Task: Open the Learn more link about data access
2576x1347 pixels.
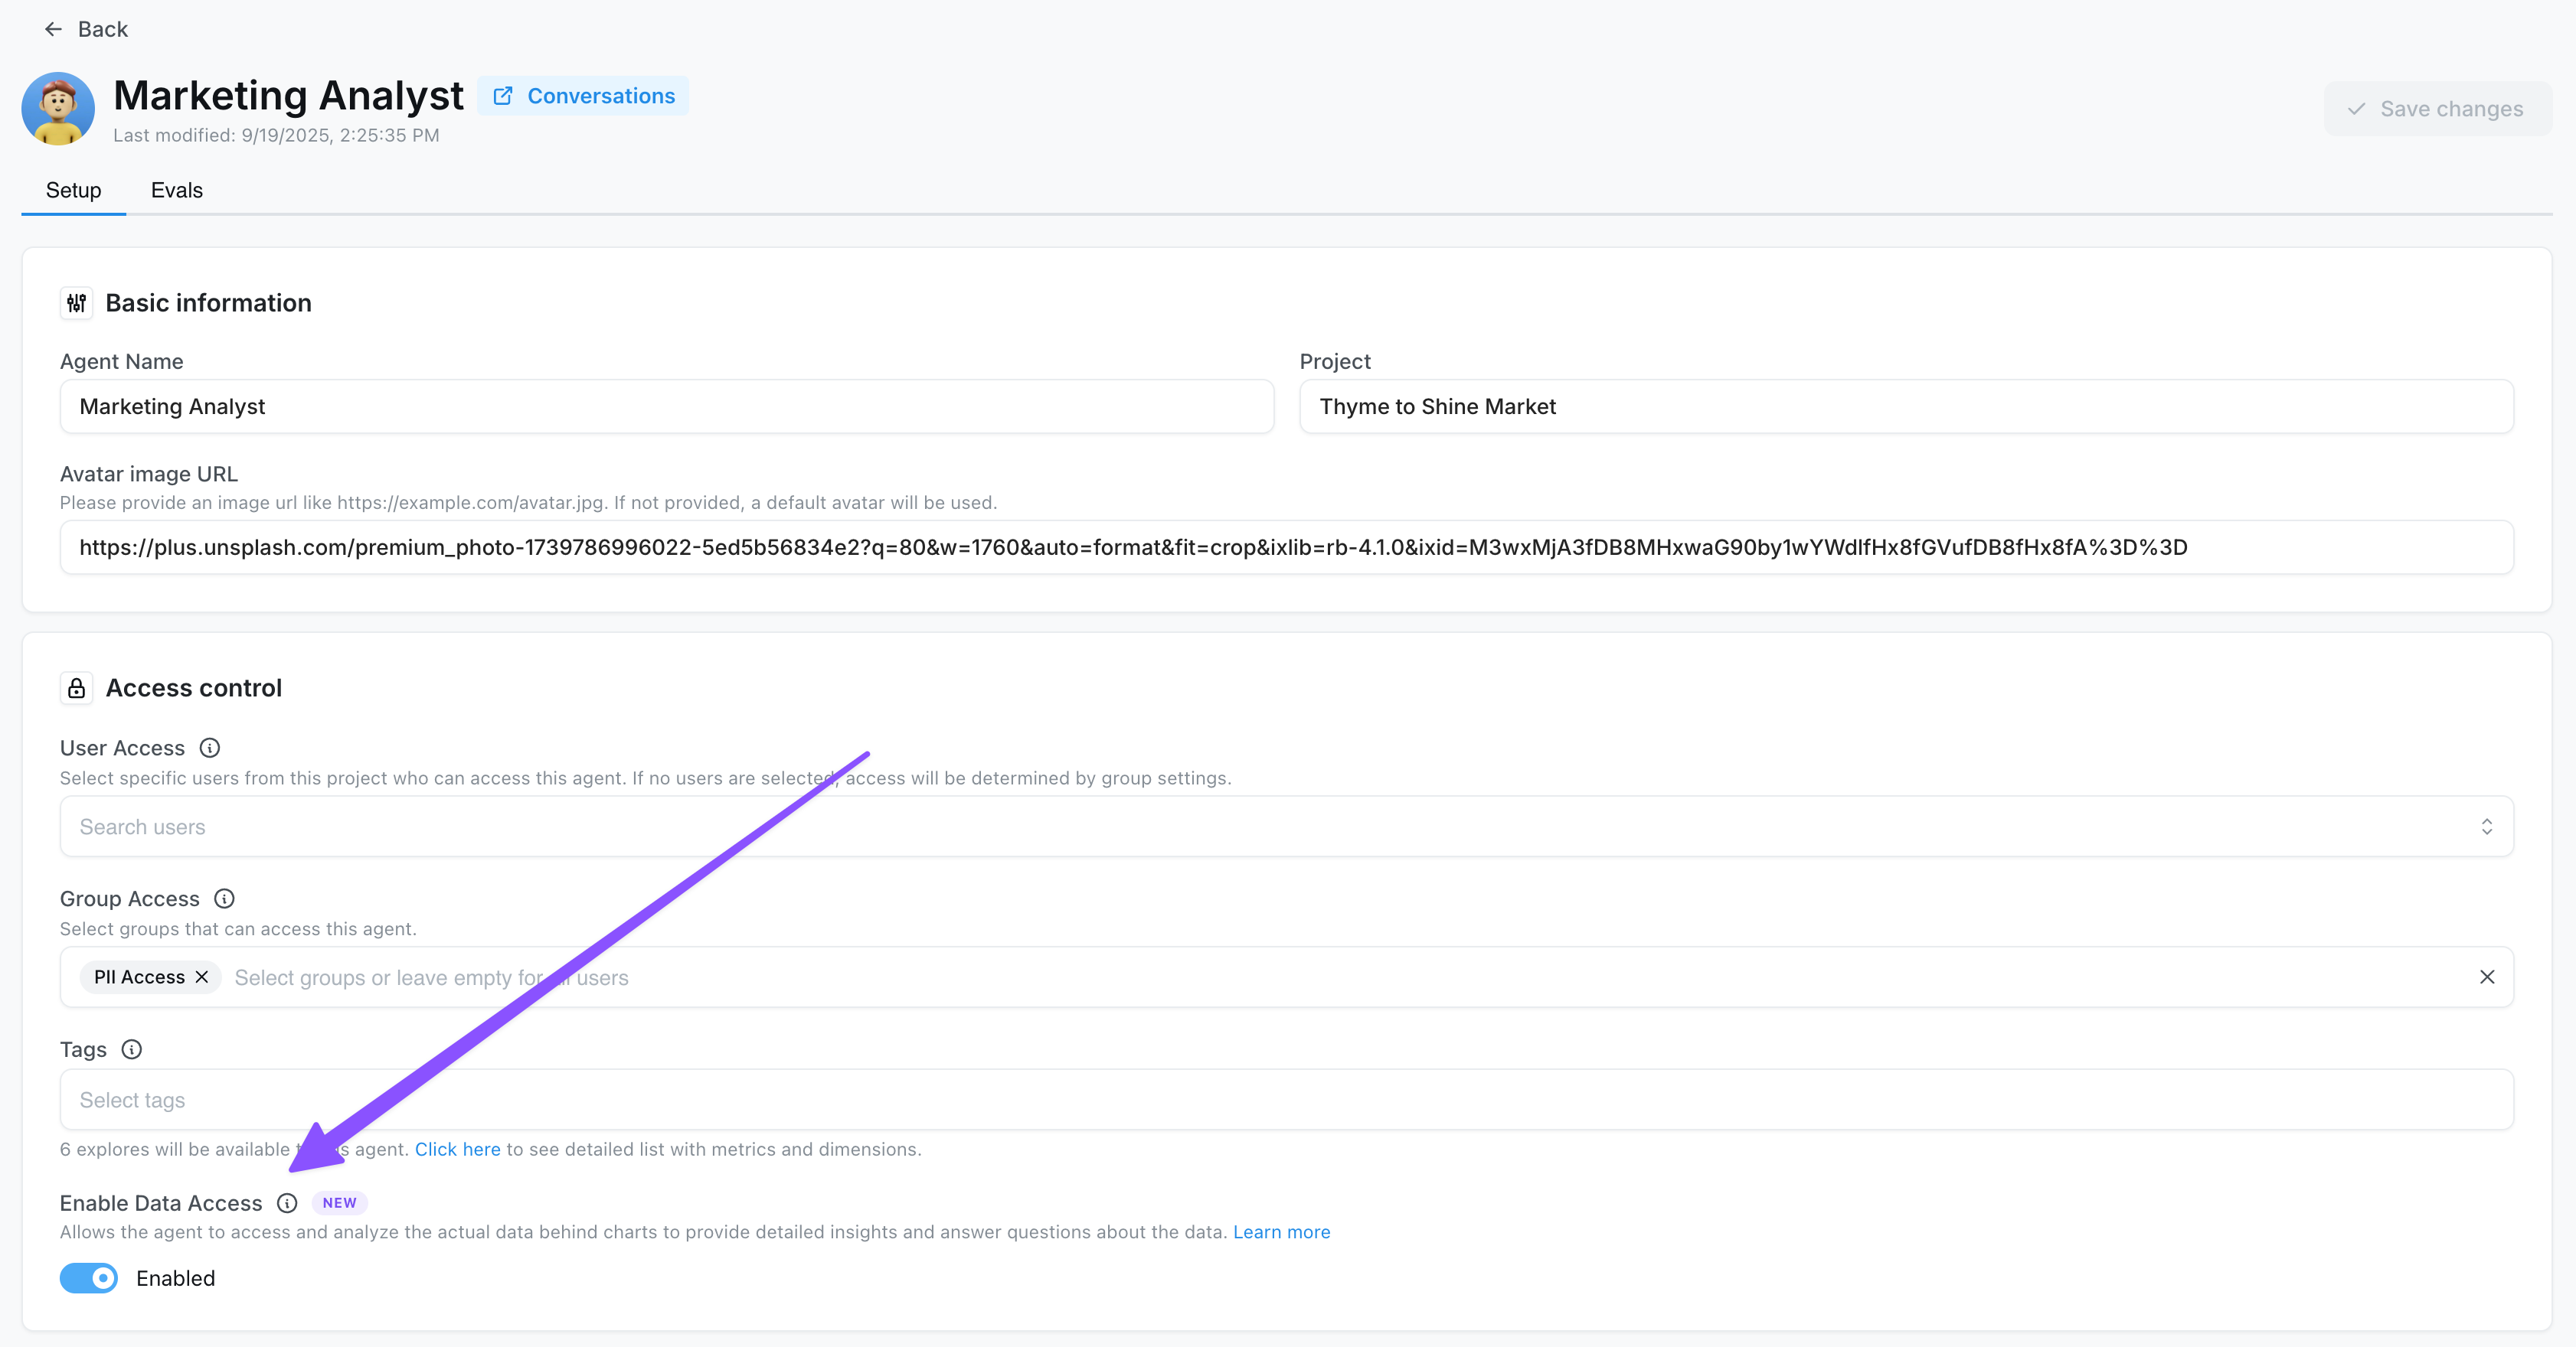Action: [1281, 1232]
